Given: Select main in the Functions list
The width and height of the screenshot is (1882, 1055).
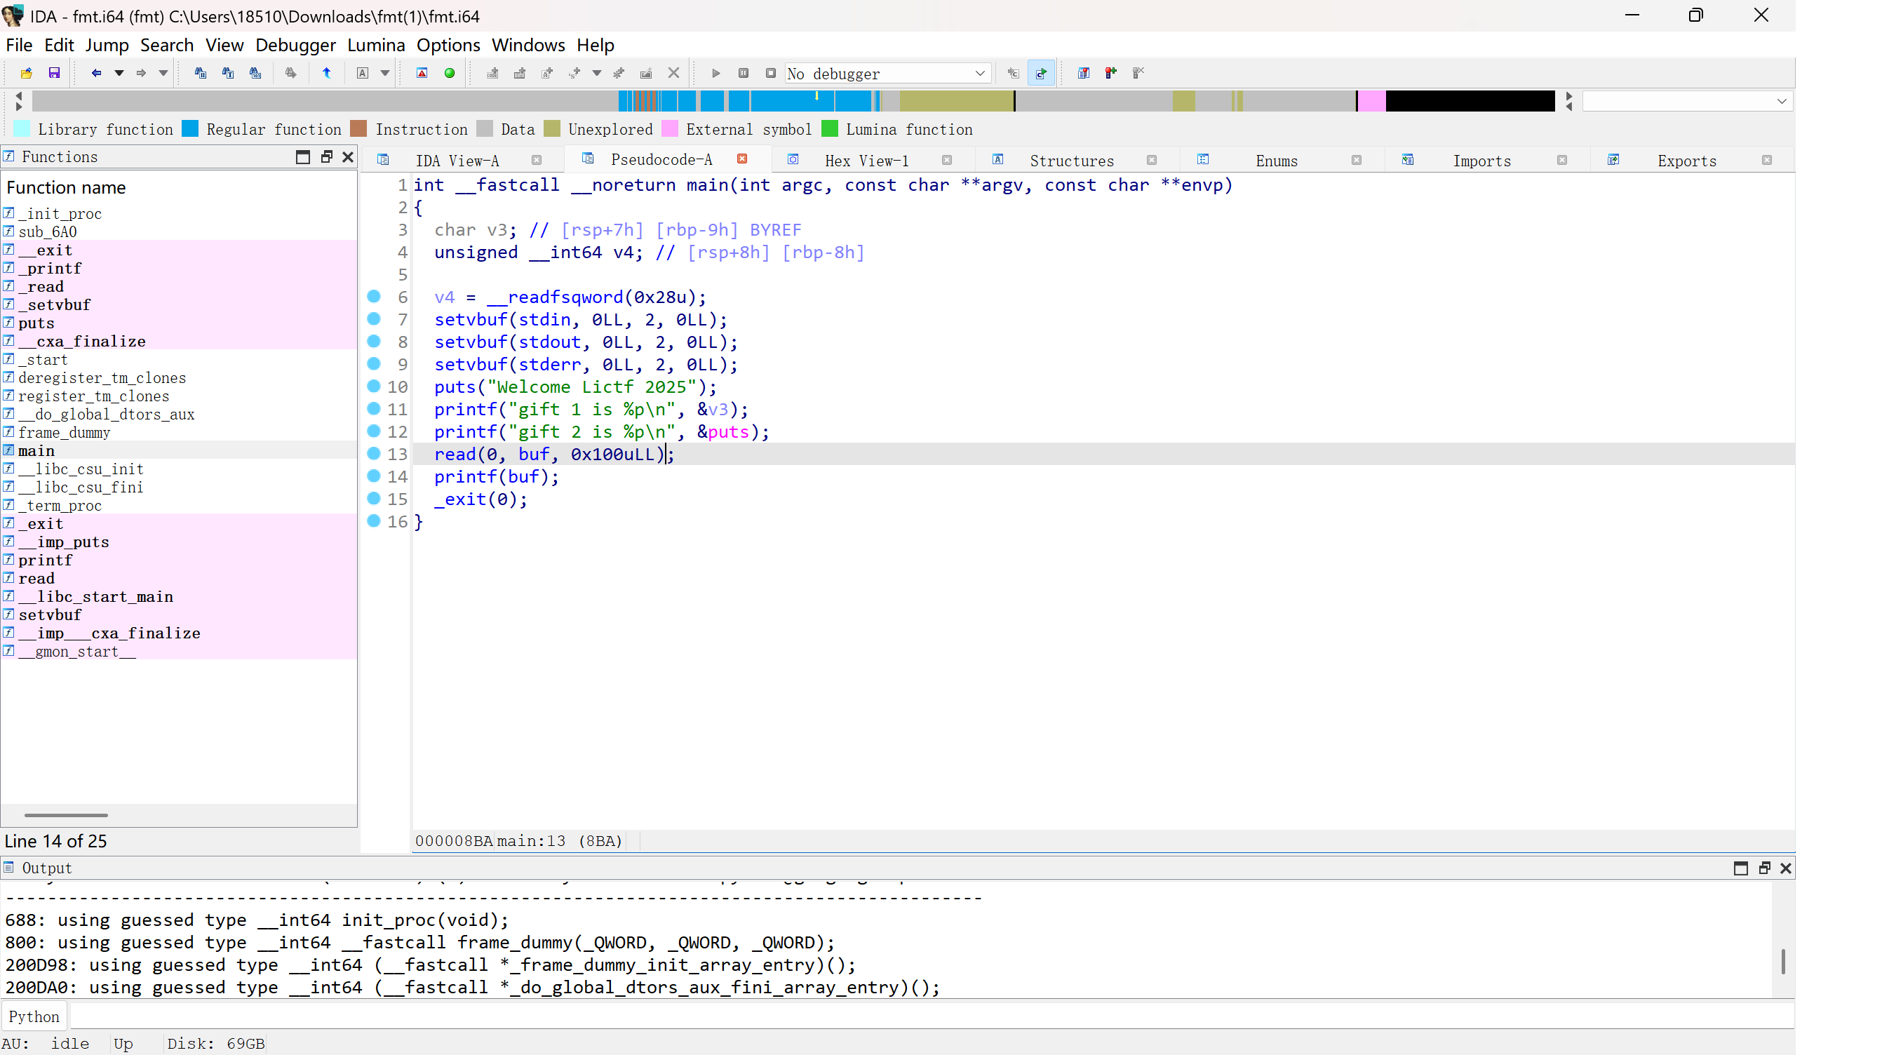Looking at the screenshot, I should [x=179, y=451].
